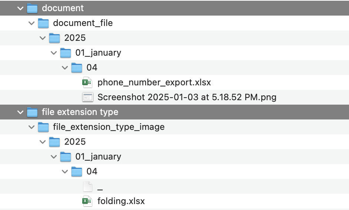The image size is (349, 210).
Task: Click the document_file folder icon
Action: [x=43, y=23]
